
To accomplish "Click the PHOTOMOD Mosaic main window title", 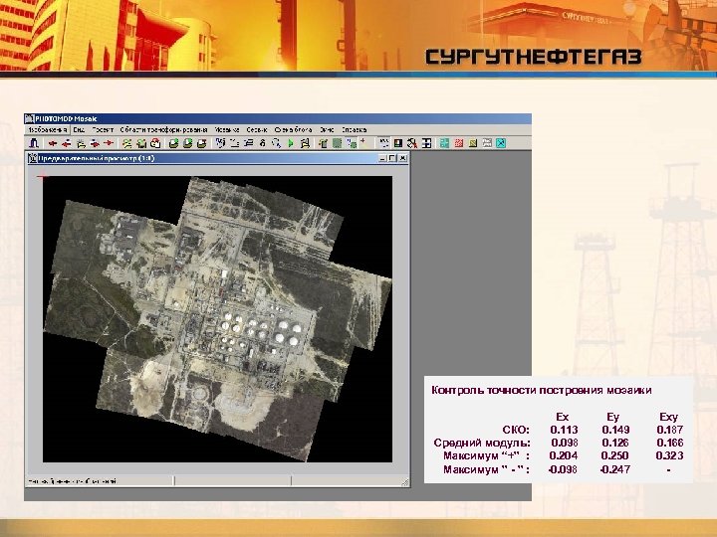I will [x=66, y=118].
